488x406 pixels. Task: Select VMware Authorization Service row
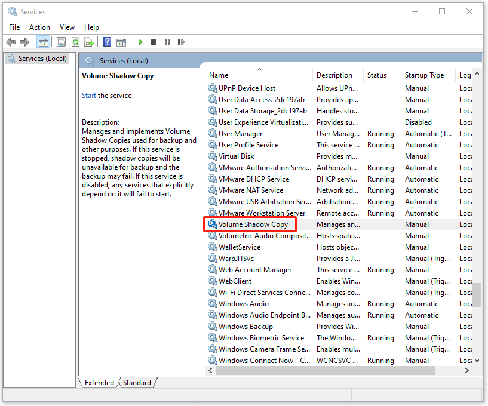click(339, 167)
